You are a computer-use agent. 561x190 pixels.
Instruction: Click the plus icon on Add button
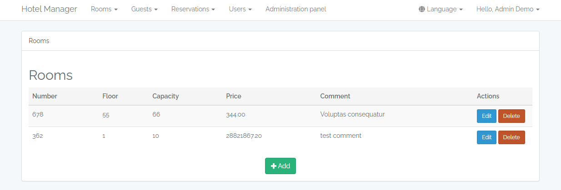[x=274, y=166]
